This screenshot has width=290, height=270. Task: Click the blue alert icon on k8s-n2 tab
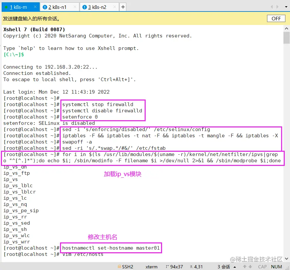85,7
